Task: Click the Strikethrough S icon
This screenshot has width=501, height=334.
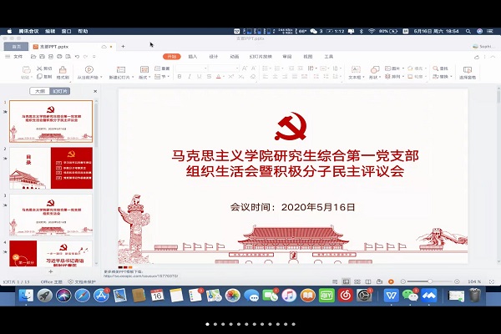Action: [x=209, y=76]
